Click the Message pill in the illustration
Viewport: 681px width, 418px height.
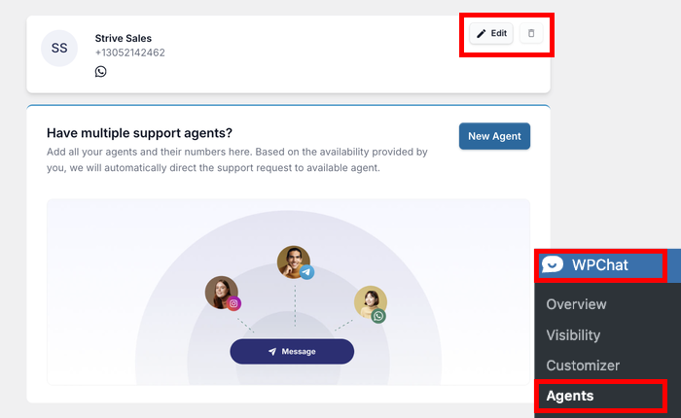click(292, 351)
